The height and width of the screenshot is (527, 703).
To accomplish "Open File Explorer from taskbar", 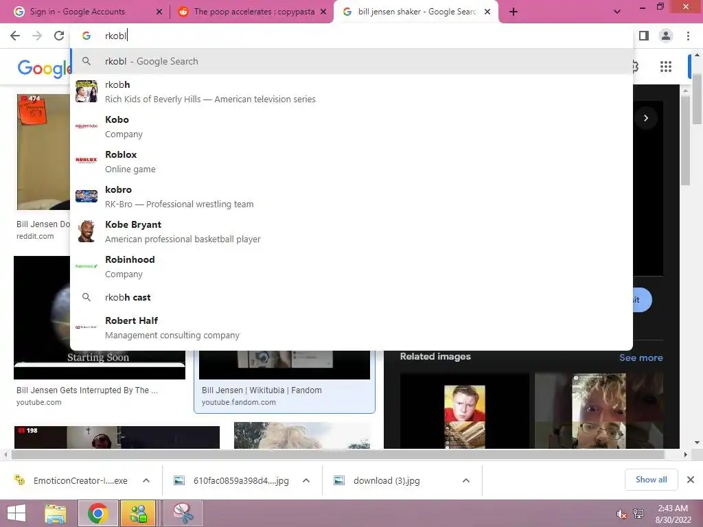I will pyautogui.click(x=55, y=513).
